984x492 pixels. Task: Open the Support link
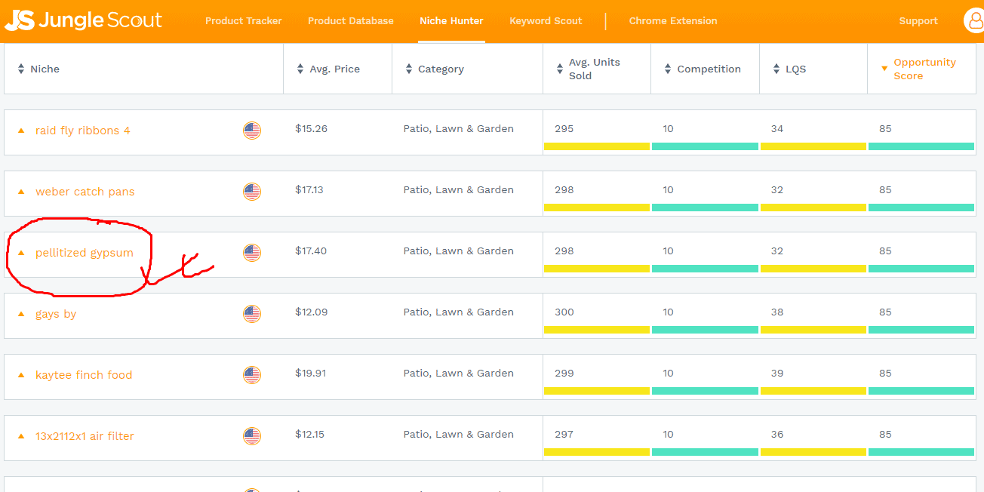point(918,21)
